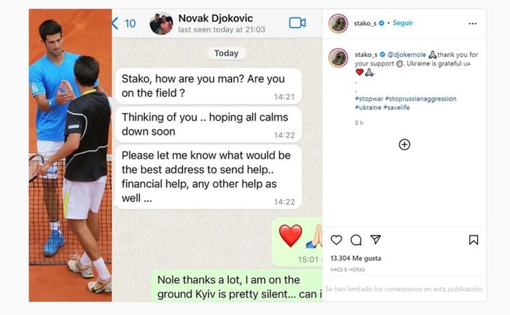This screenshot has width=510, height=315.
Task: Click the Novak Djokovic contact name
Action: pos(216,18)
